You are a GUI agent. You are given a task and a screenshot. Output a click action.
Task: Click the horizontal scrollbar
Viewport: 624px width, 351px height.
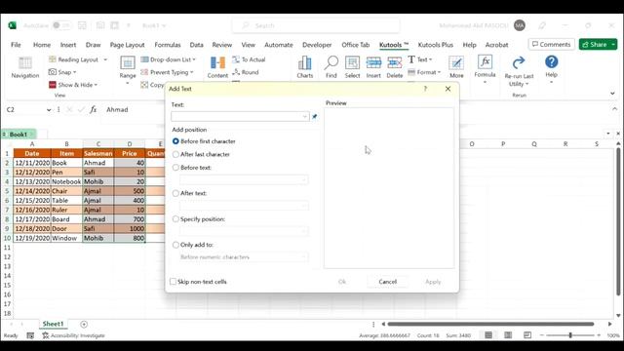tap(490, 324)
